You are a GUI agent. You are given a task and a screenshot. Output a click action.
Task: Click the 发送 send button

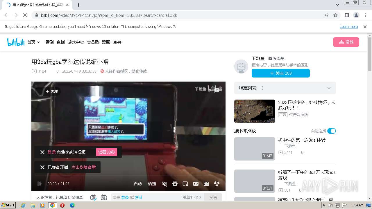213,197
